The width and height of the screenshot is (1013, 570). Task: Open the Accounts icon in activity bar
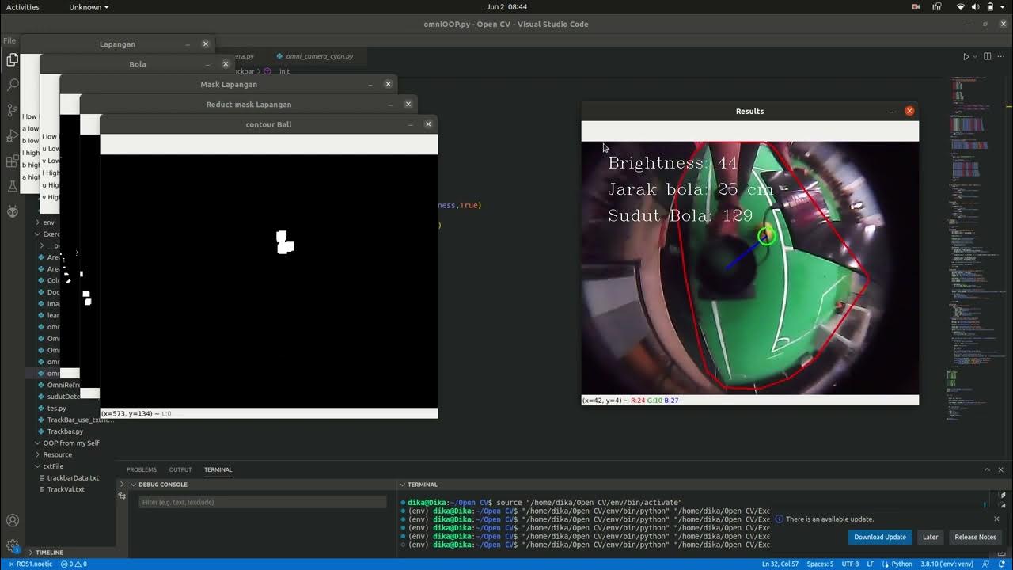(x=13, y=521)
